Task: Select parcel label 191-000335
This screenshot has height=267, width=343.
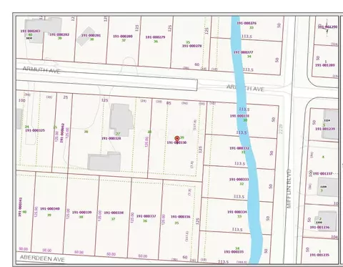Action: coord(234,252)
